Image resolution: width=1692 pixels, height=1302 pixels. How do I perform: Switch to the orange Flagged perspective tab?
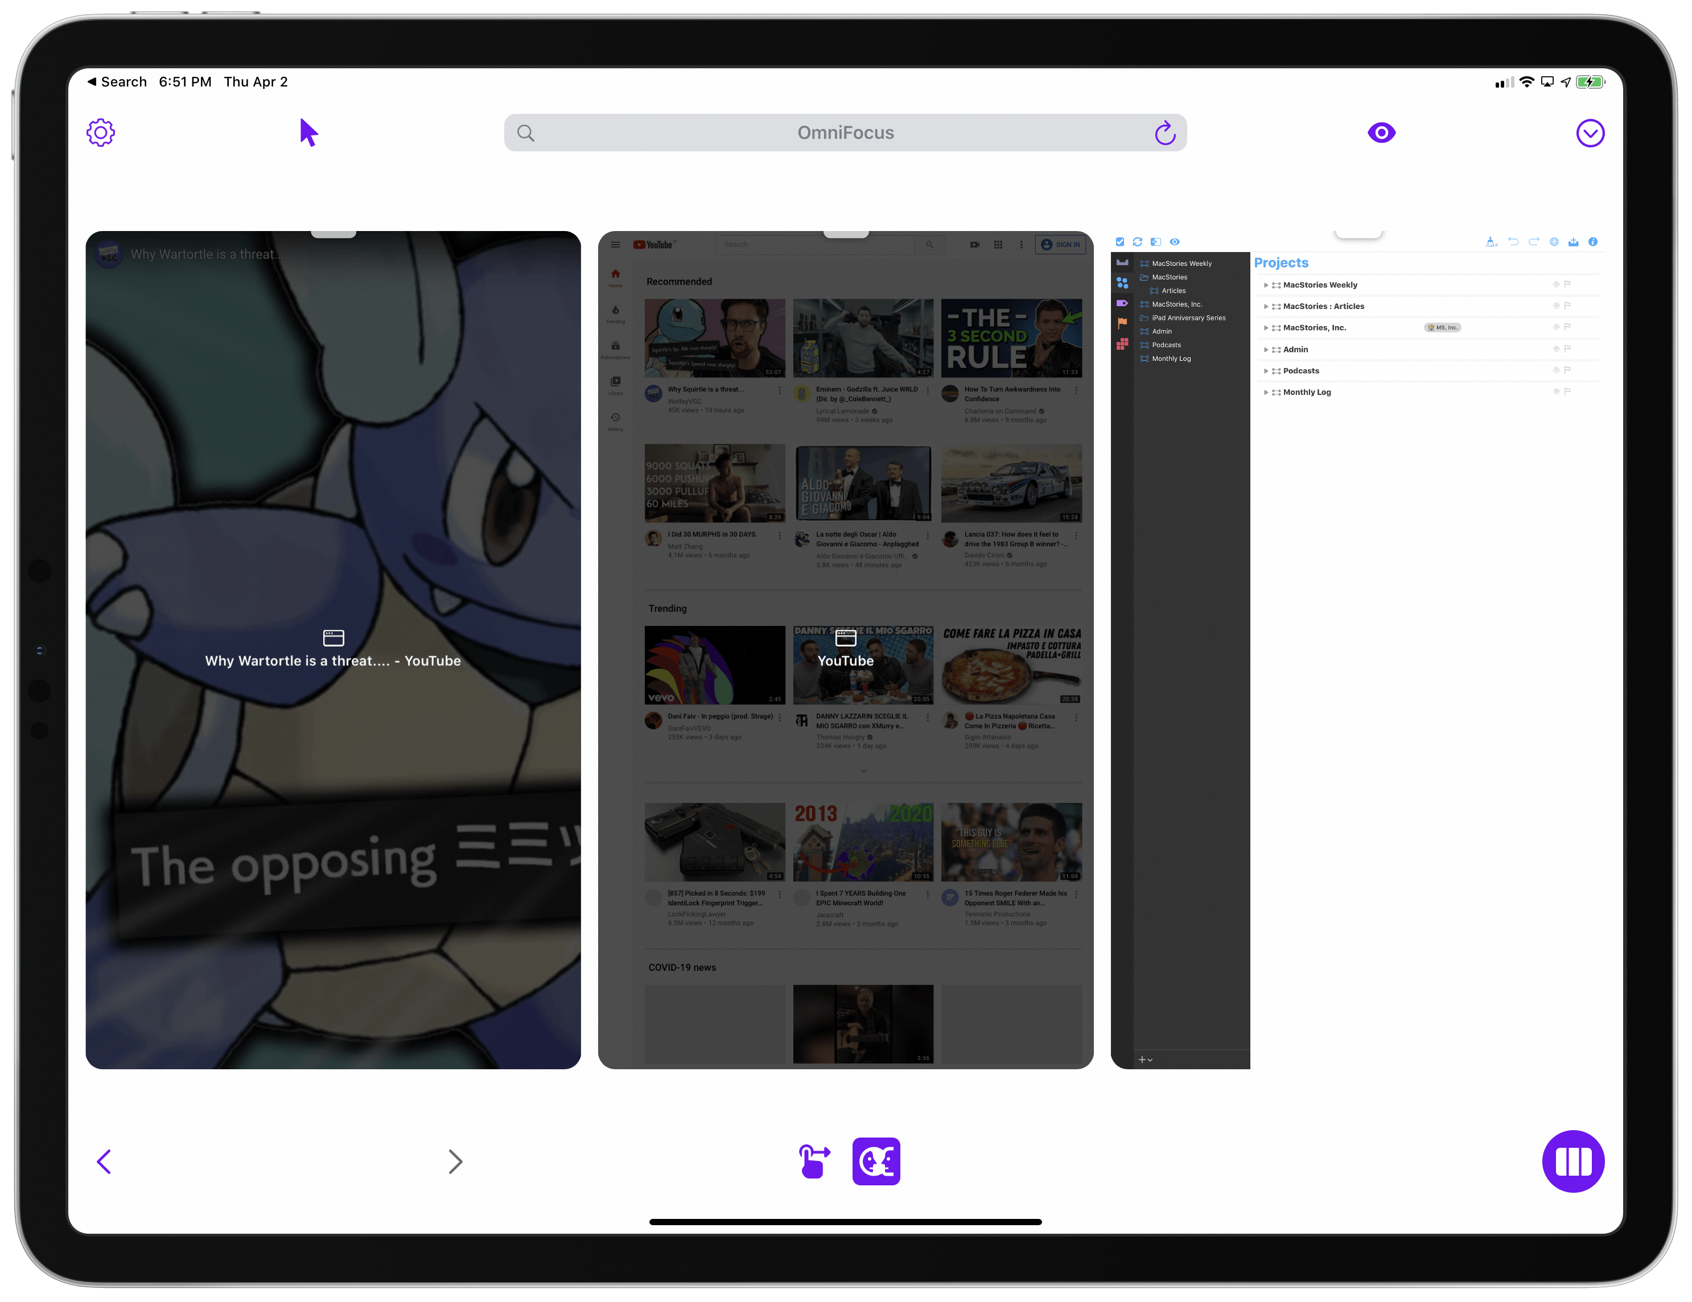click(x=1122, y=323)
